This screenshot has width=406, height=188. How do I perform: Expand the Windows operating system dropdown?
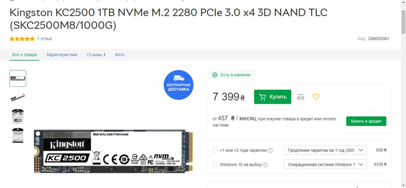pyautogui.click(x=325, y=164)
